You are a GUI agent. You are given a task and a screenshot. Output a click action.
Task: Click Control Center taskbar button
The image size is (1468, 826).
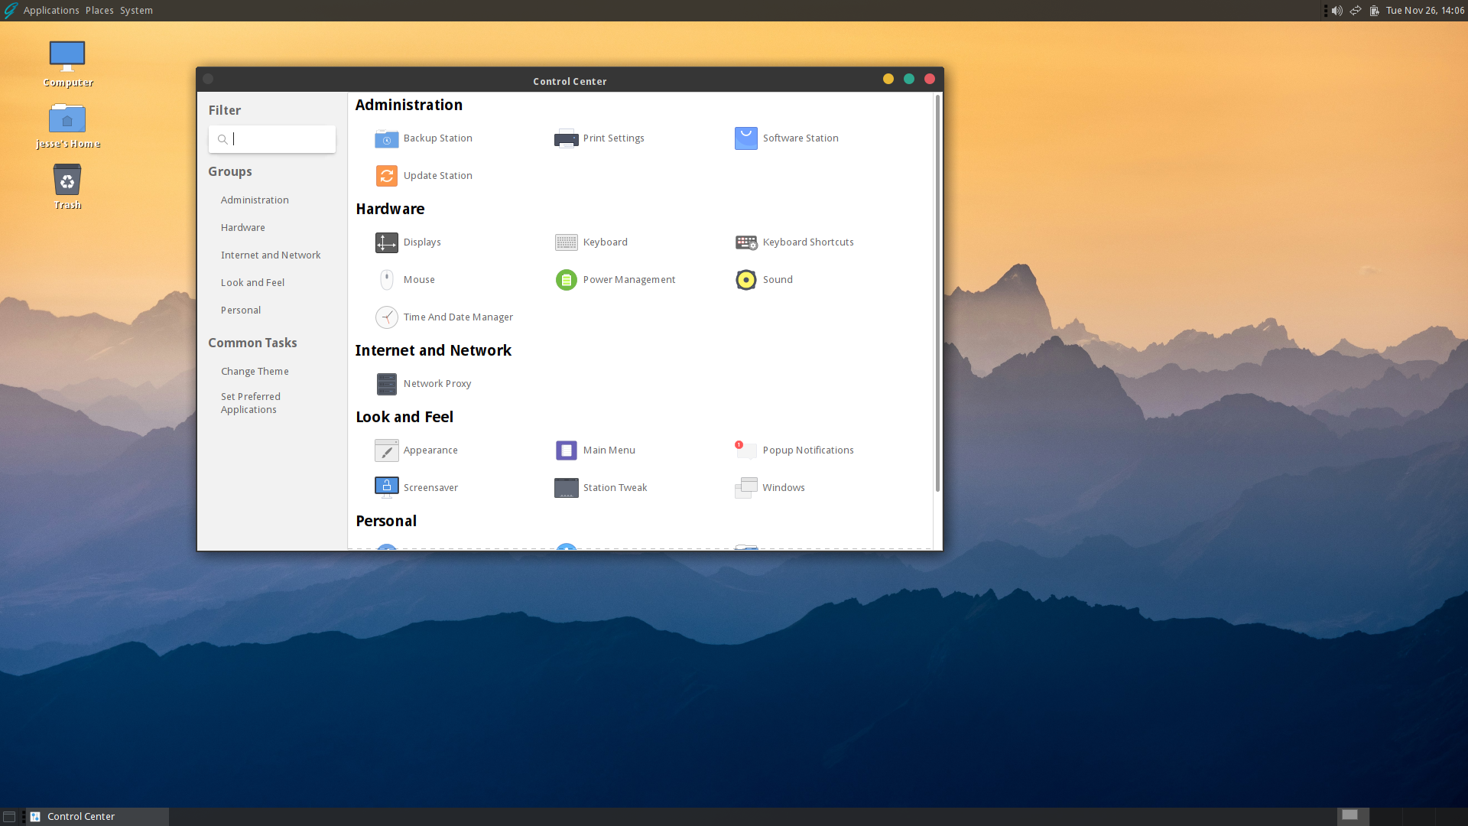[98, 817]
